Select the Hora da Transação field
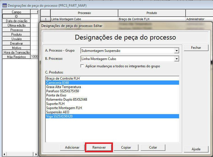The image size is (213, 157). coord(17,52)
